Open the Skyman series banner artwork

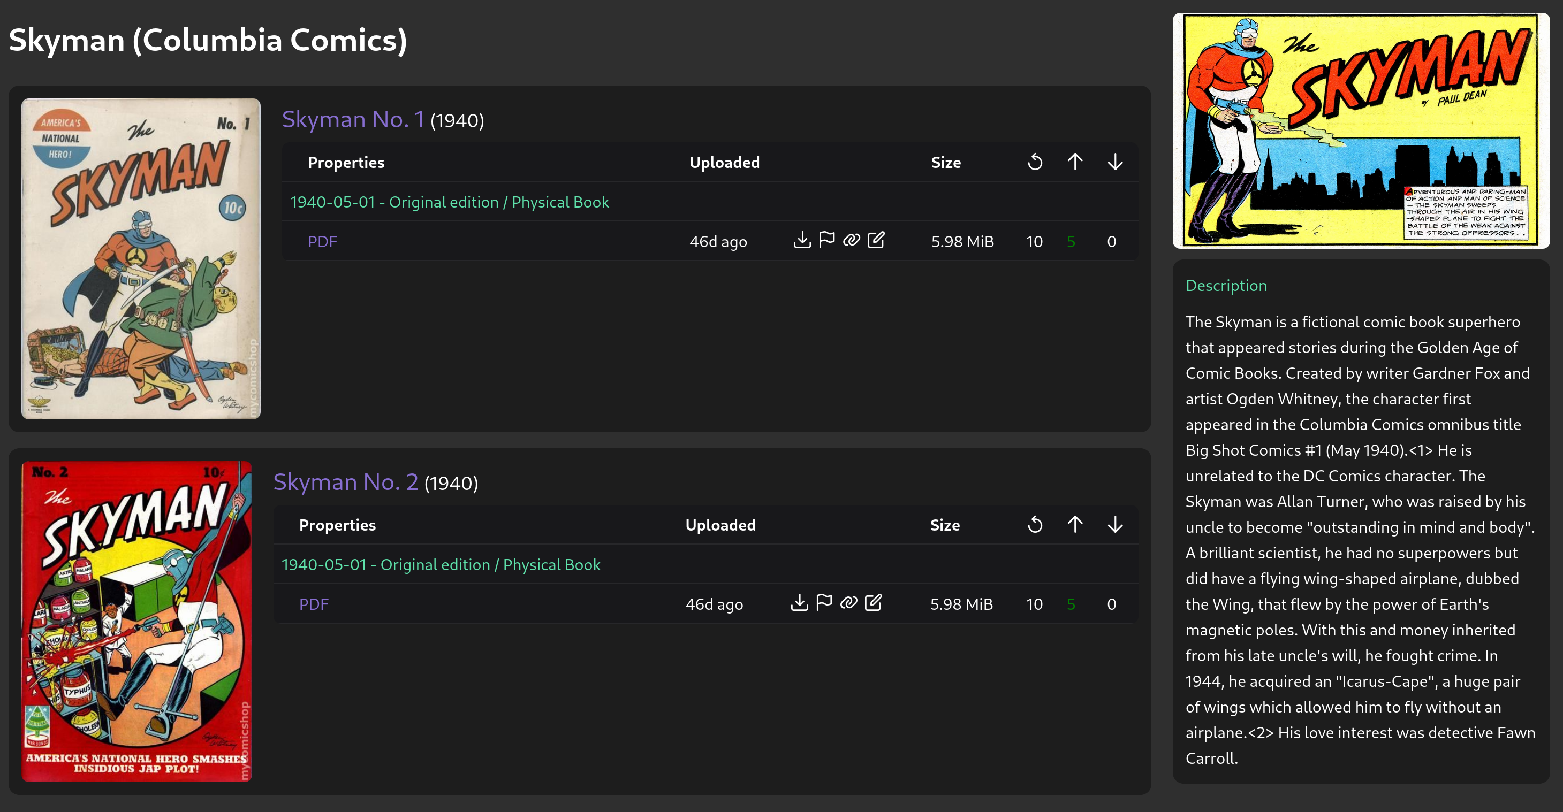(1360, 131)
